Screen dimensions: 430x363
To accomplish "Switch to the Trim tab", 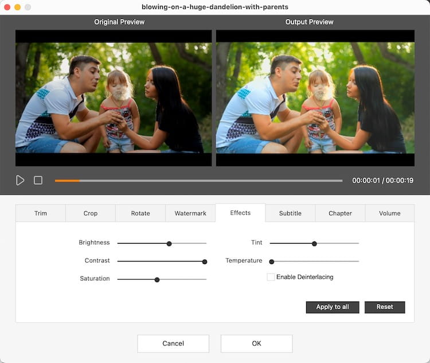I will pyautogui.click(x=41, y=213).
